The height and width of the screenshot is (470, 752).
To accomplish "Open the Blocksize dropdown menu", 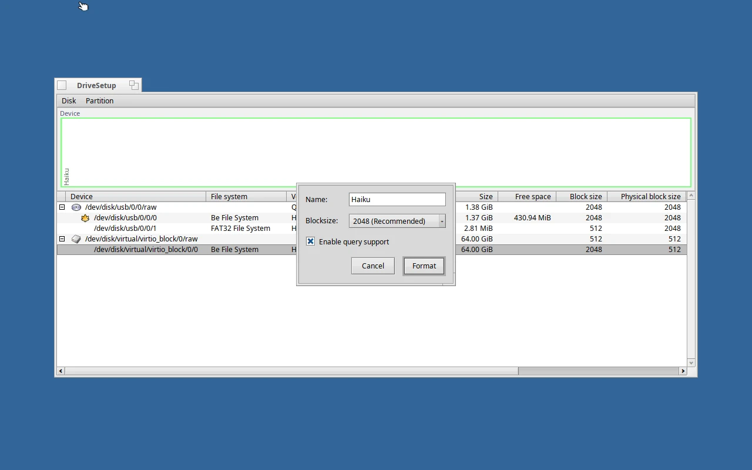I will coord(397,221).
